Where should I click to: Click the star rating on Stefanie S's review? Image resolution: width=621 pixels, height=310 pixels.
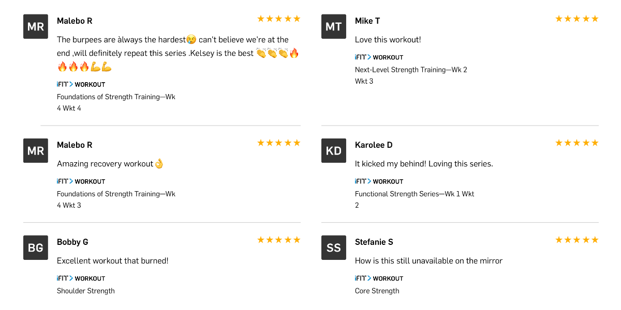tap(576, 240)
